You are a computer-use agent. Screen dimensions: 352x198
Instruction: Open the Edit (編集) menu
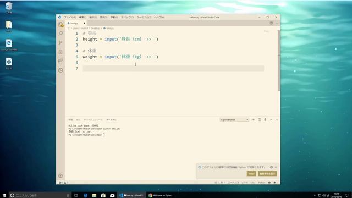82,17
